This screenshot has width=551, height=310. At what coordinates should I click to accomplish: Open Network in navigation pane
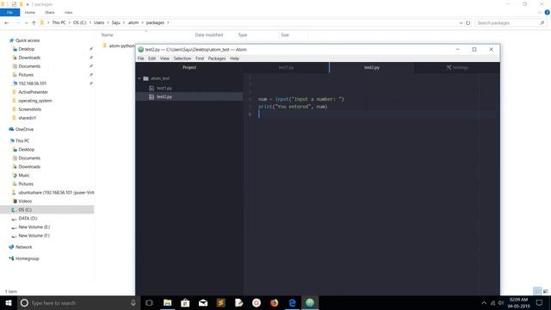pyautogui.click(x=23, y=247)
